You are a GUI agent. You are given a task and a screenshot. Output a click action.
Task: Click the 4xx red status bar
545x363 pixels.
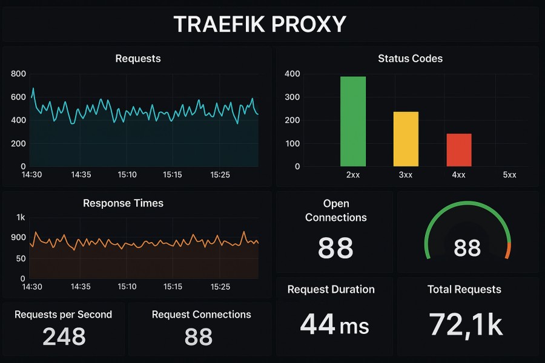459,149
